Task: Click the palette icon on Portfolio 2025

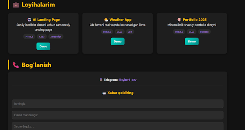Action: tap(179, 20)
